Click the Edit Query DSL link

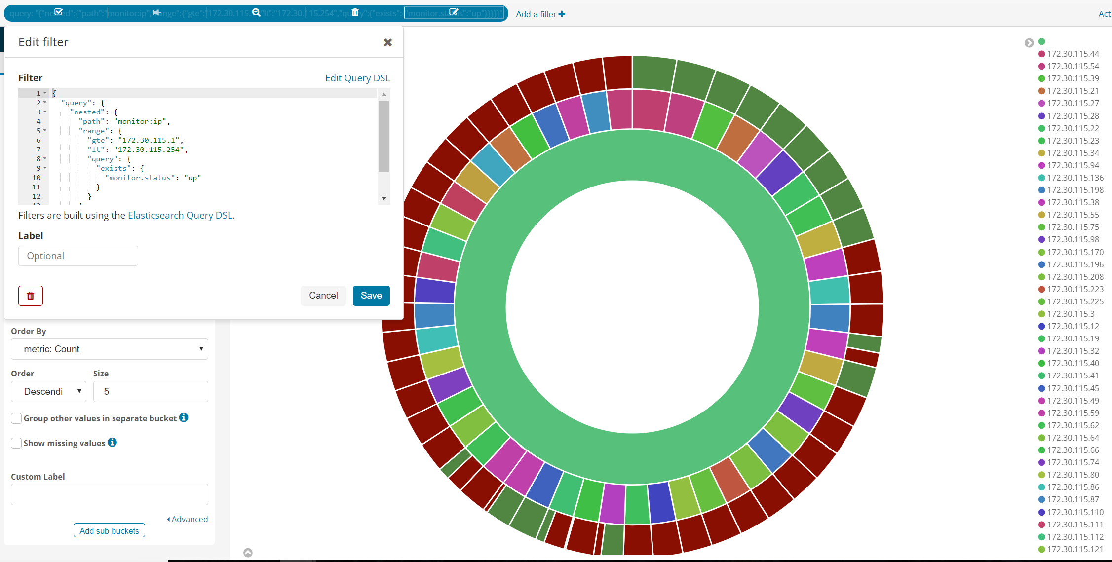357,78
